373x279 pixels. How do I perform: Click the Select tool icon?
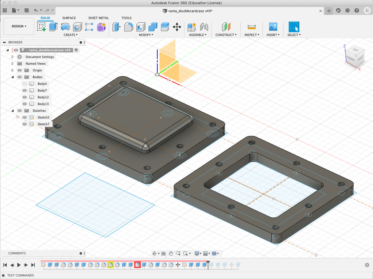pos(294,27)
